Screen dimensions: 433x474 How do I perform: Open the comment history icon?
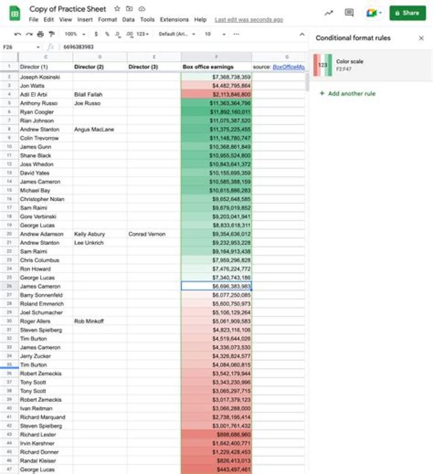point(349,13)
